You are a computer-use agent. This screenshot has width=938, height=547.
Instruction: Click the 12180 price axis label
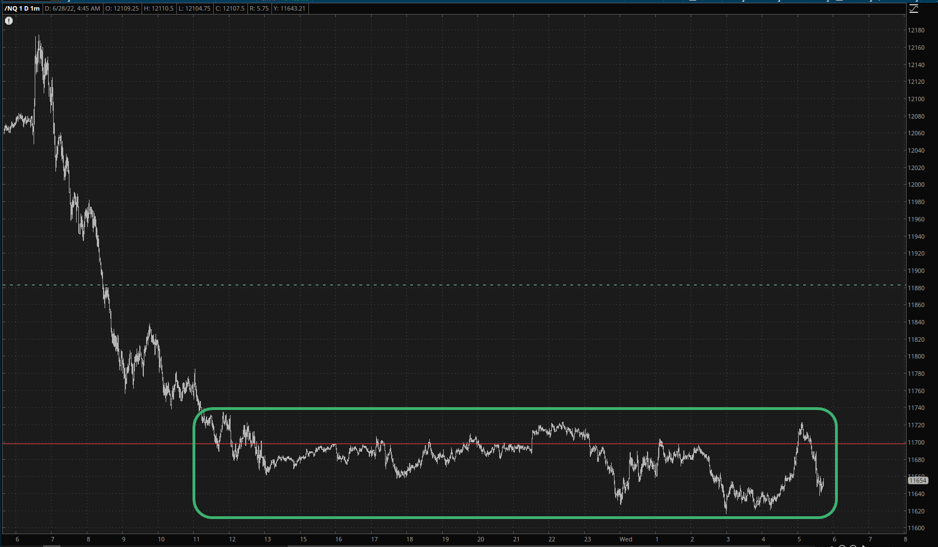point(916,30)
